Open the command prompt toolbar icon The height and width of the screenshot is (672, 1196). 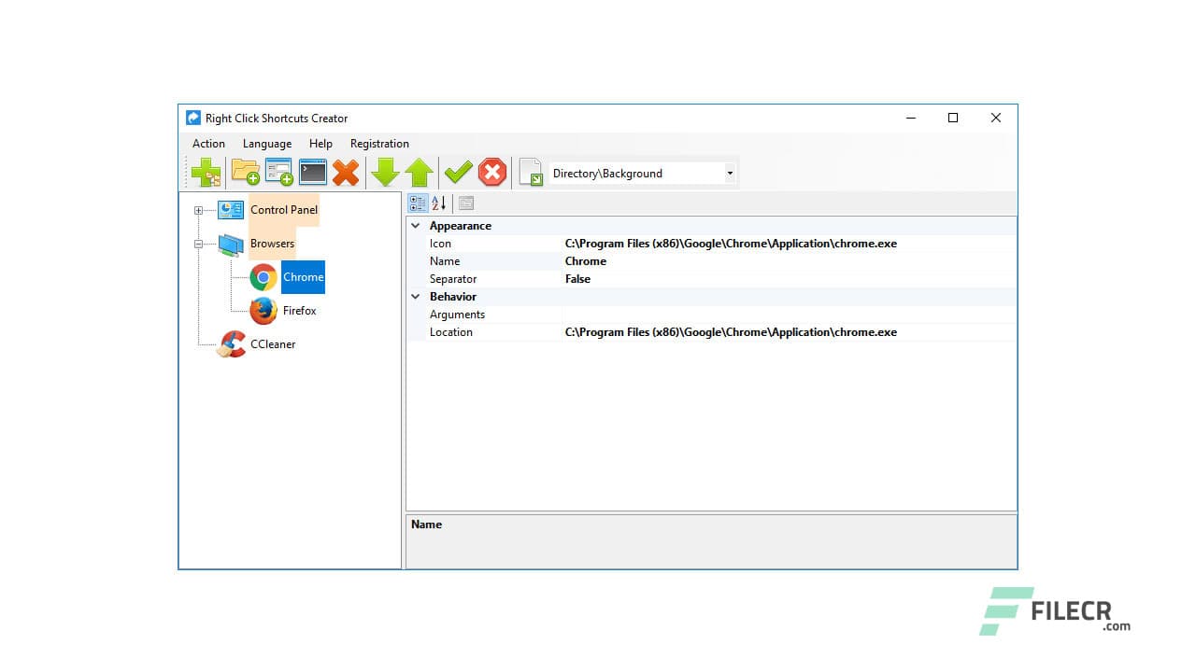tap(312, 172)
